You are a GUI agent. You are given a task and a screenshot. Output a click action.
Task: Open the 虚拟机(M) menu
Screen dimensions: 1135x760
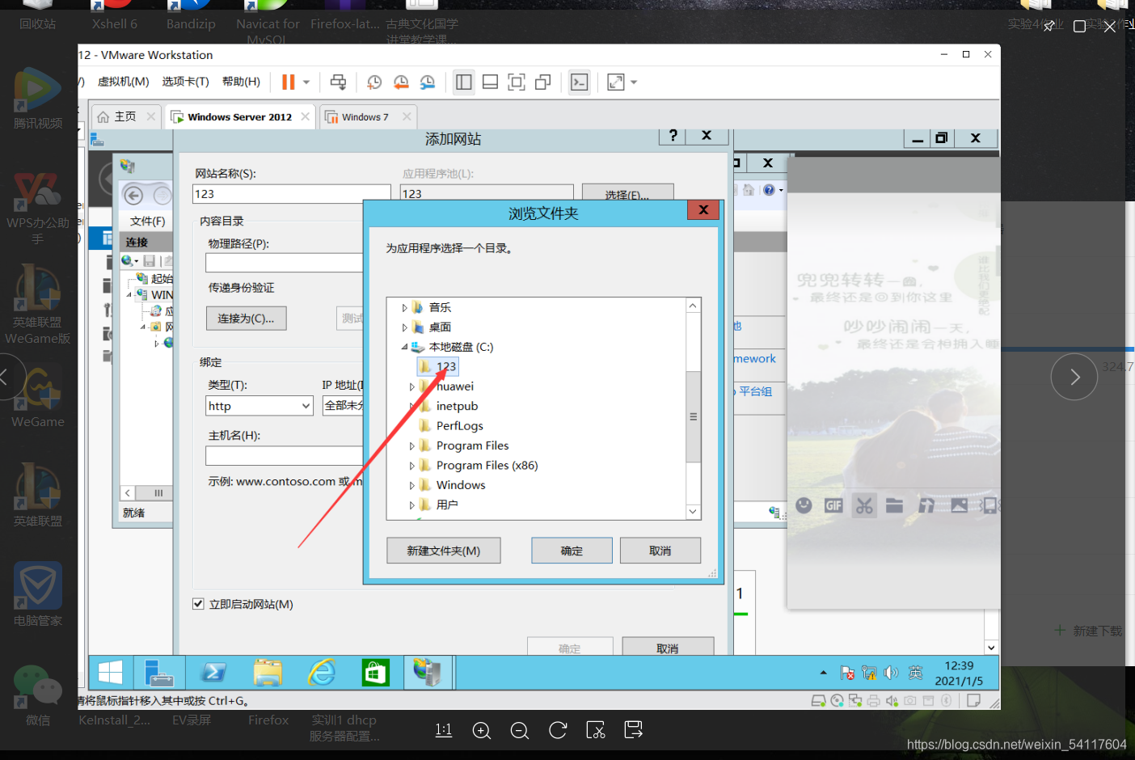(123, 82)
